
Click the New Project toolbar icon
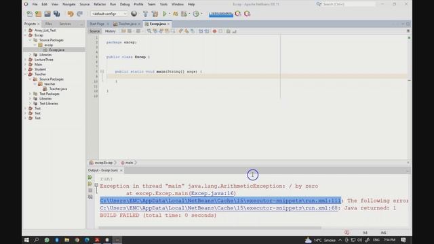click(38, 14)
